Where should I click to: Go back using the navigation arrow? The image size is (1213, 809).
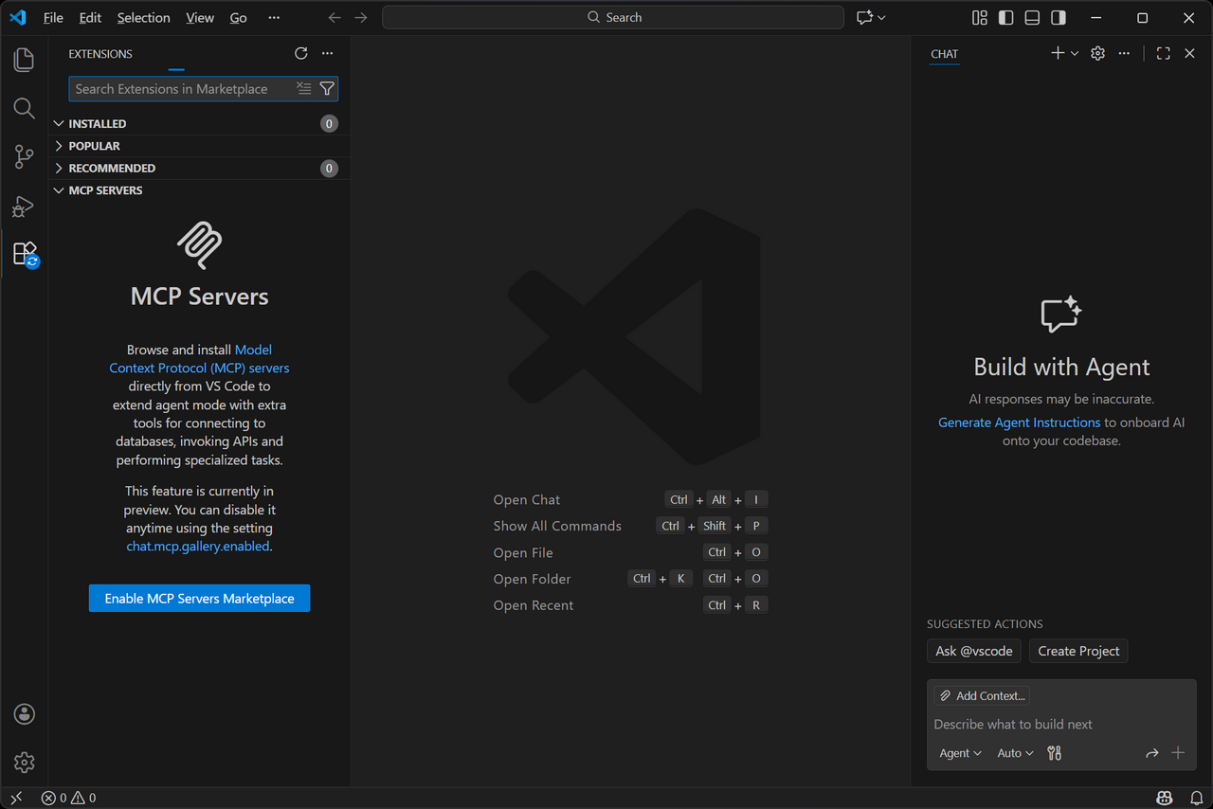[x=335, y=17]
